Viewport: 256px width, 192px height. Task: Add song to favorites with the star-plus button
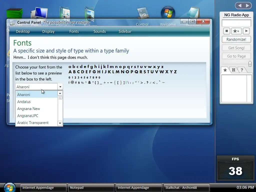point(236,31)
